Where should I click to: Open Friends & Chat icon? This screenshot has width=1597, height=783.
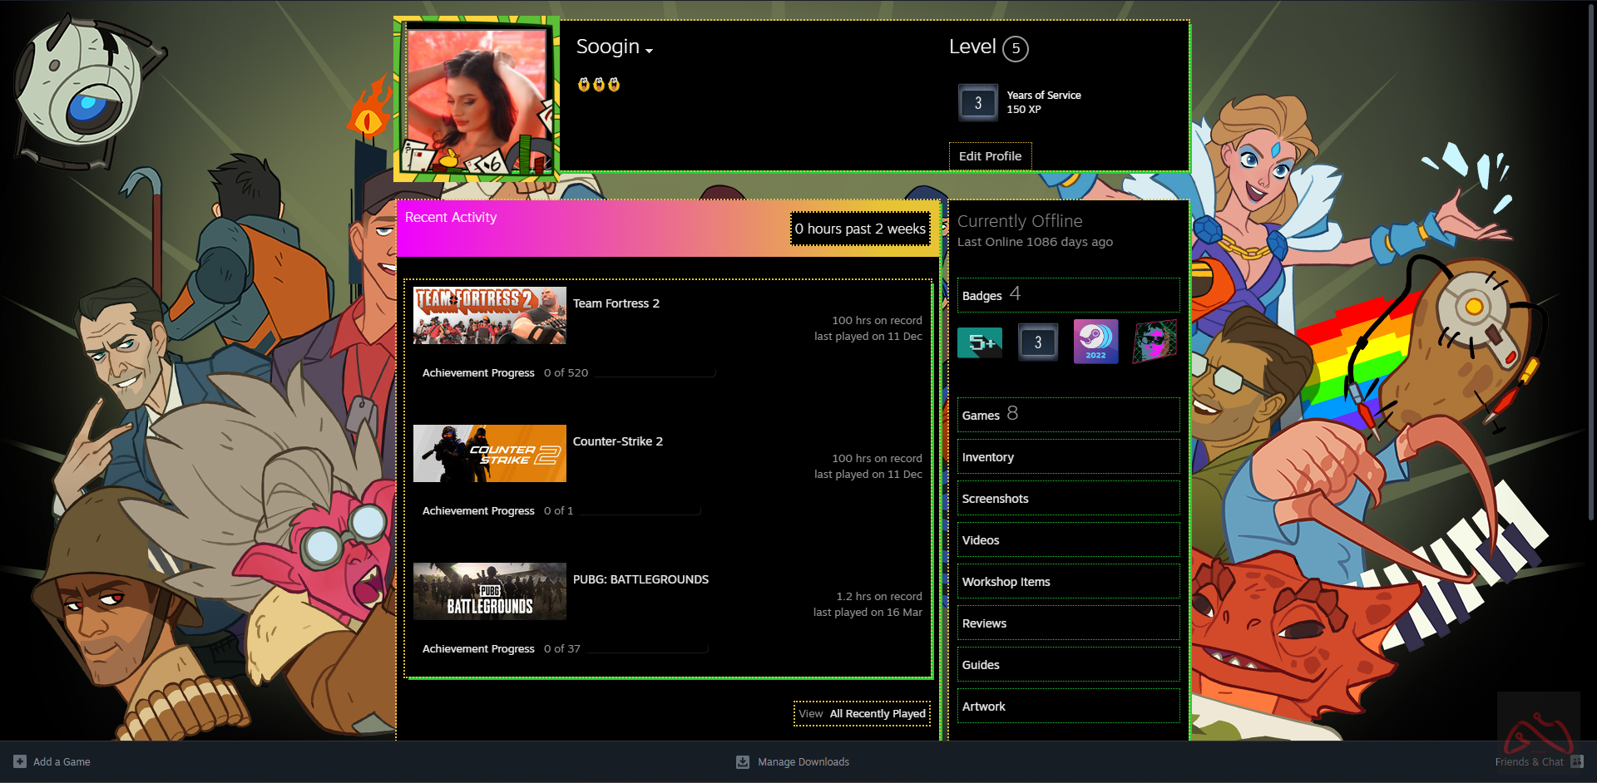1576,761
